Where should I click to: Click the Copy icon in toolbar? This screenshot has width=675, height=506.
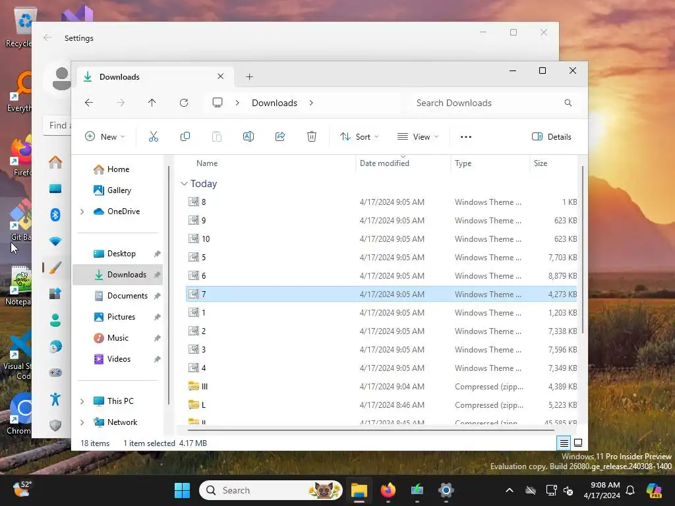click(x=185, y=137)
